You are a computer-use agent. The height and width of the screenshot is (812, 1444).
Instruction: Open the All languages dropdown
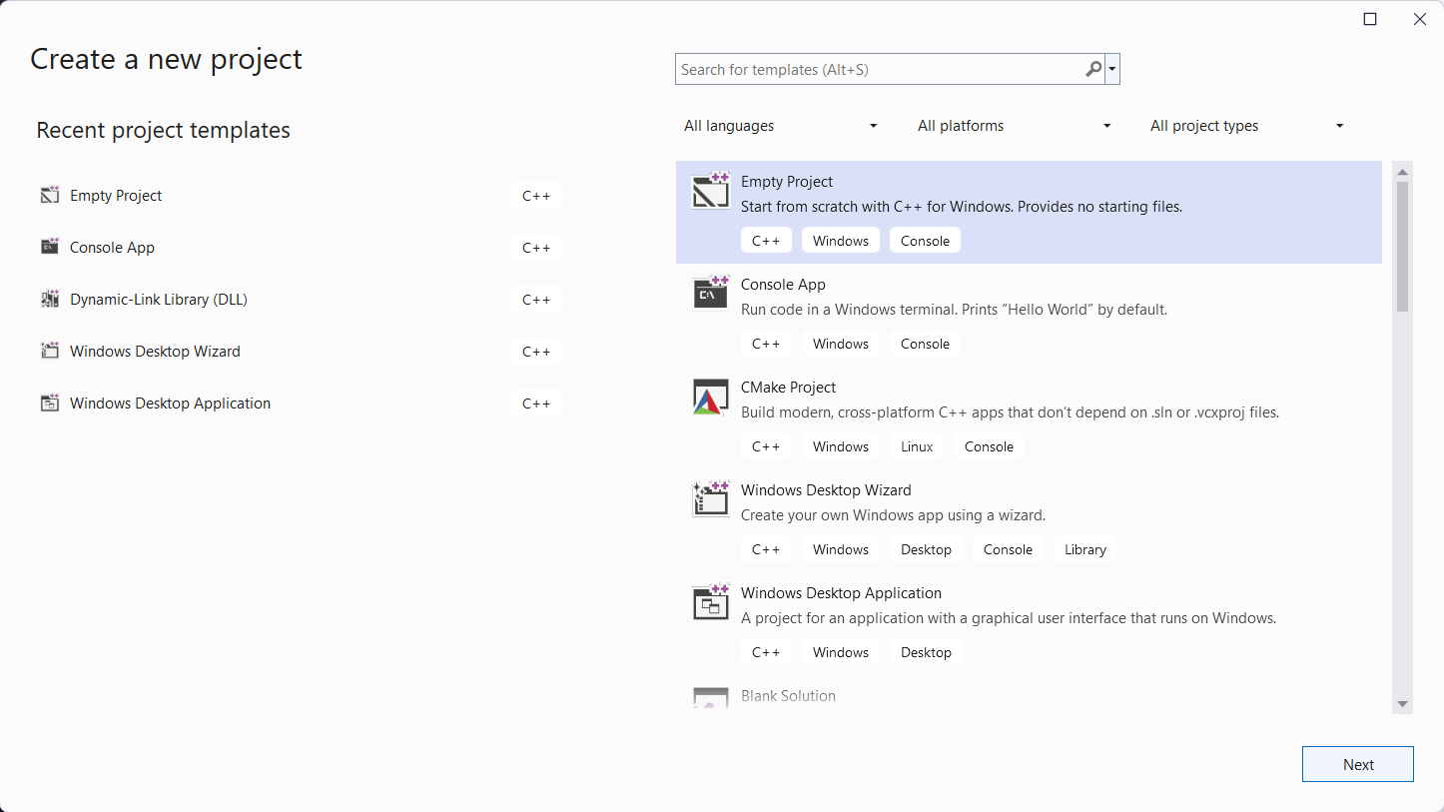(x=780, y=126)
